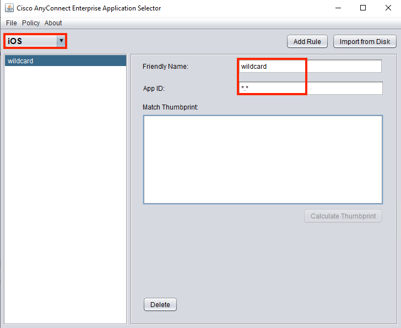The width and height of the screenshot is (401, 328).
Task: Minimize the Application Selector window
Action: pyautogui.click(x=338, y=8)
